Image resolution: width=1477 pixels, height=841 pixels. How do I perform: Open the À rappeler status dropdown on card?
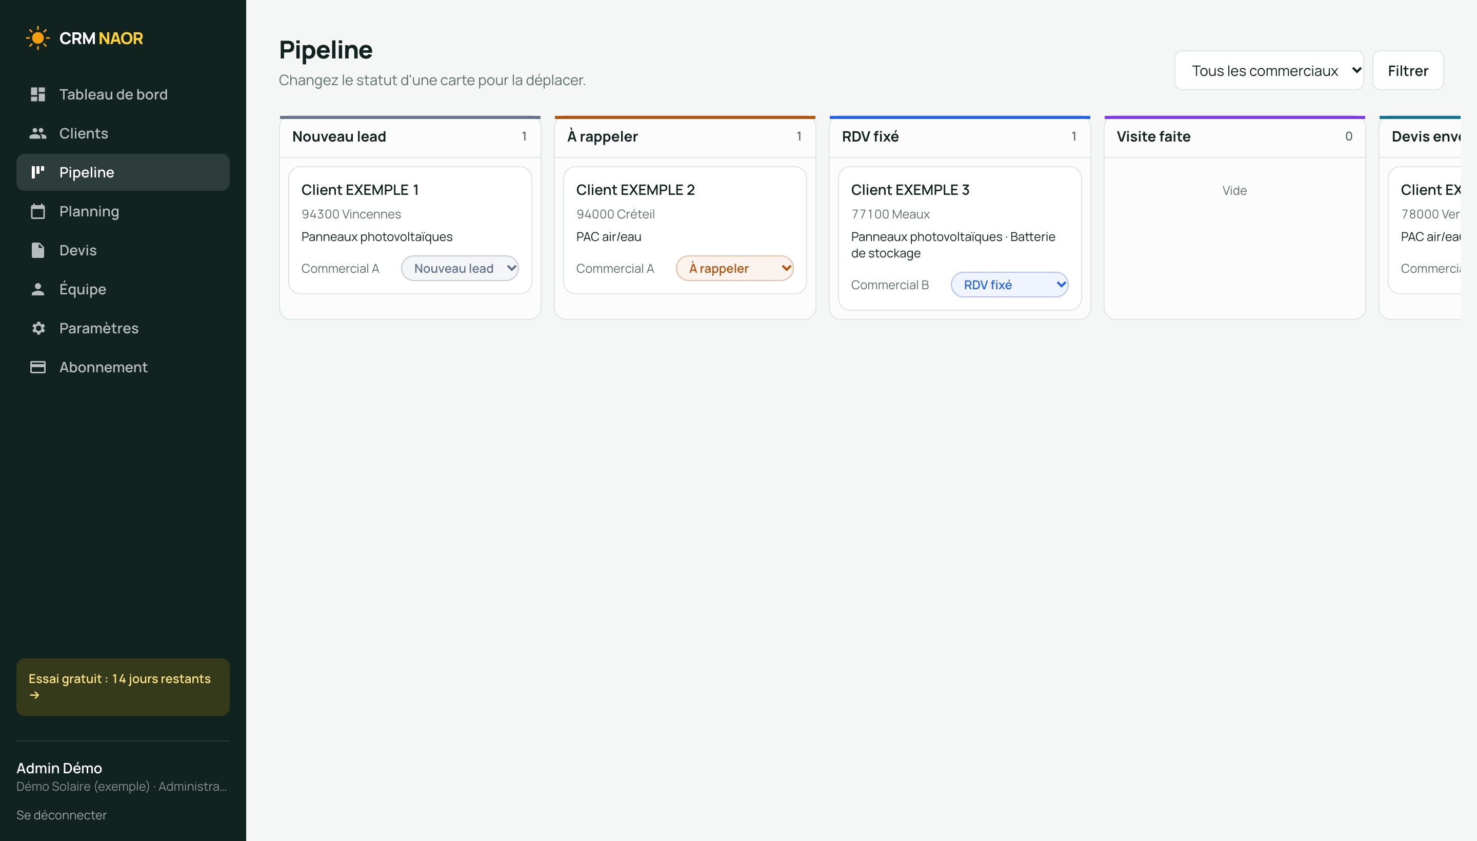(735, 269)
